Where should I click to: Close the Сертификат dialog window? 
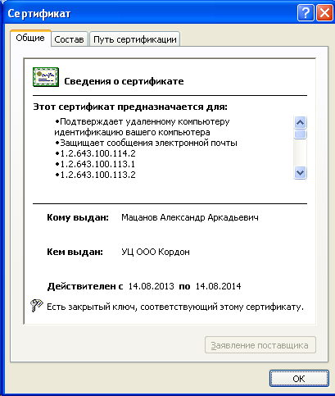pos(324,13)
